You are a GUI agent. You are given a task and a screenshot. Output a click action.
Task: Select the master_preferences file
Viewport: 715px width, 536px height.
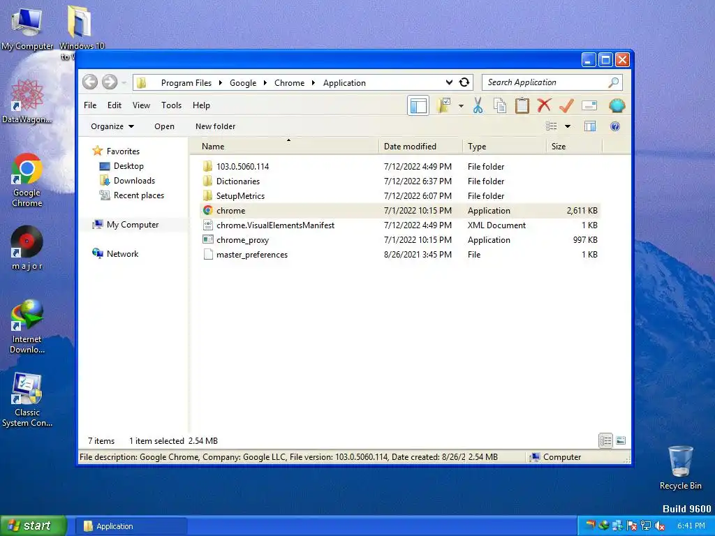pos(399,254)
